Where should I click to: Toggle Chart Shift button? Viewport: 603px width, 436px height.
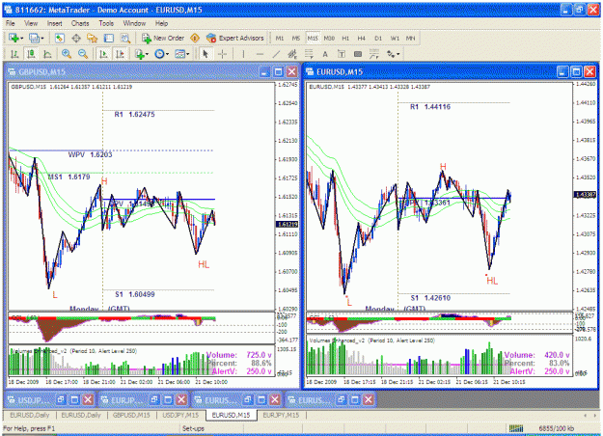120,54
